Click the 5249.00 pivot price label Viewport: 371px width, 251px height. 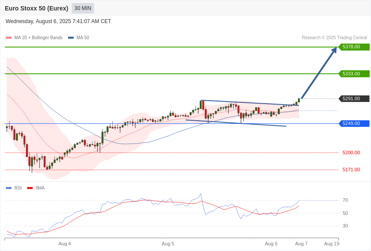[354, 123]
